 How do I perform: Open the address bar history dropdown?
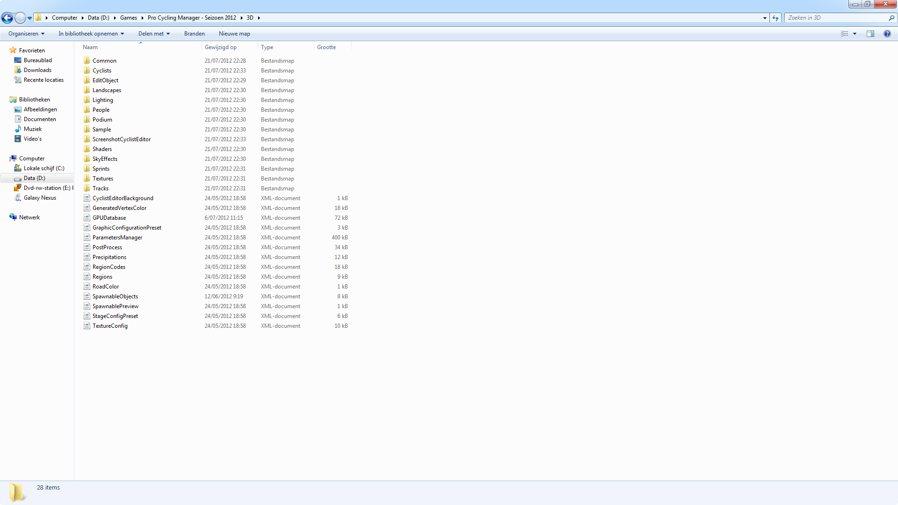765,18
